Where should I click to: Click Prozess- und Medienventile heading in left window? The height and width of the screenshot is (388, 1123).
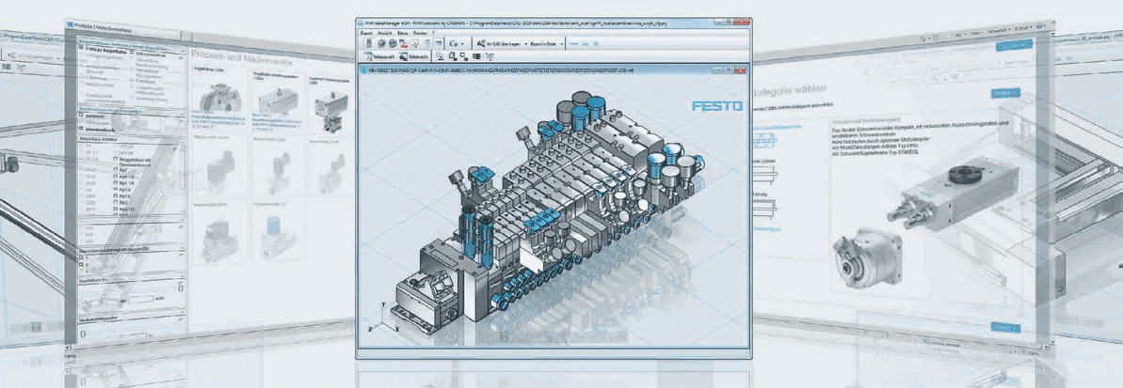click(241, 56)
